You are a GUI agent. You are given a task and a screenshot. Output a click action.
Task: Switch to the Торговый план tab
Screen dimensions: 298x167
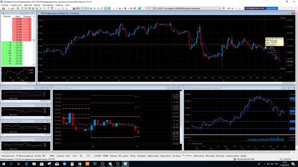[x=7, y=156]
